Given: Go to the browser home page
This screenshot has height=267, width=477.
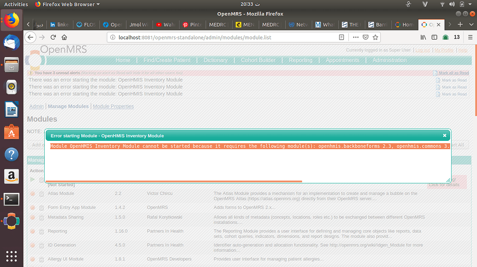Looking at the screenshot, I should pyautogui.click(x=65, y=37).
